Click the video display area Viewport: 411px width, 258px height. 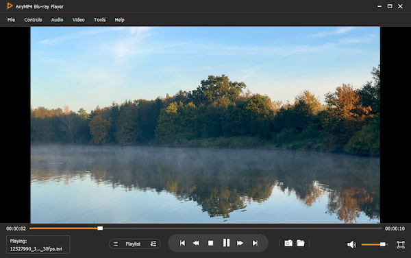(x=206, y=125)
